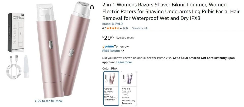Select the Purple color variant swatch
The width and height of the screenshot is (244, 107).
pyautogui.click(x=129, y=88)
